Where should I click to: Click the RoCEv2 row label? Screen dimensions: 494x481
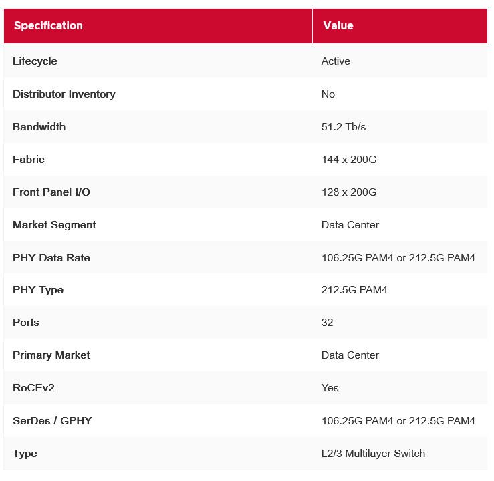tap(33, 388)
